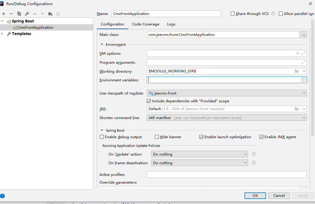Viewport: 315px width, 204px height.
Task: Collapse the Spring Boot tree node
Action: coord(3,21)
